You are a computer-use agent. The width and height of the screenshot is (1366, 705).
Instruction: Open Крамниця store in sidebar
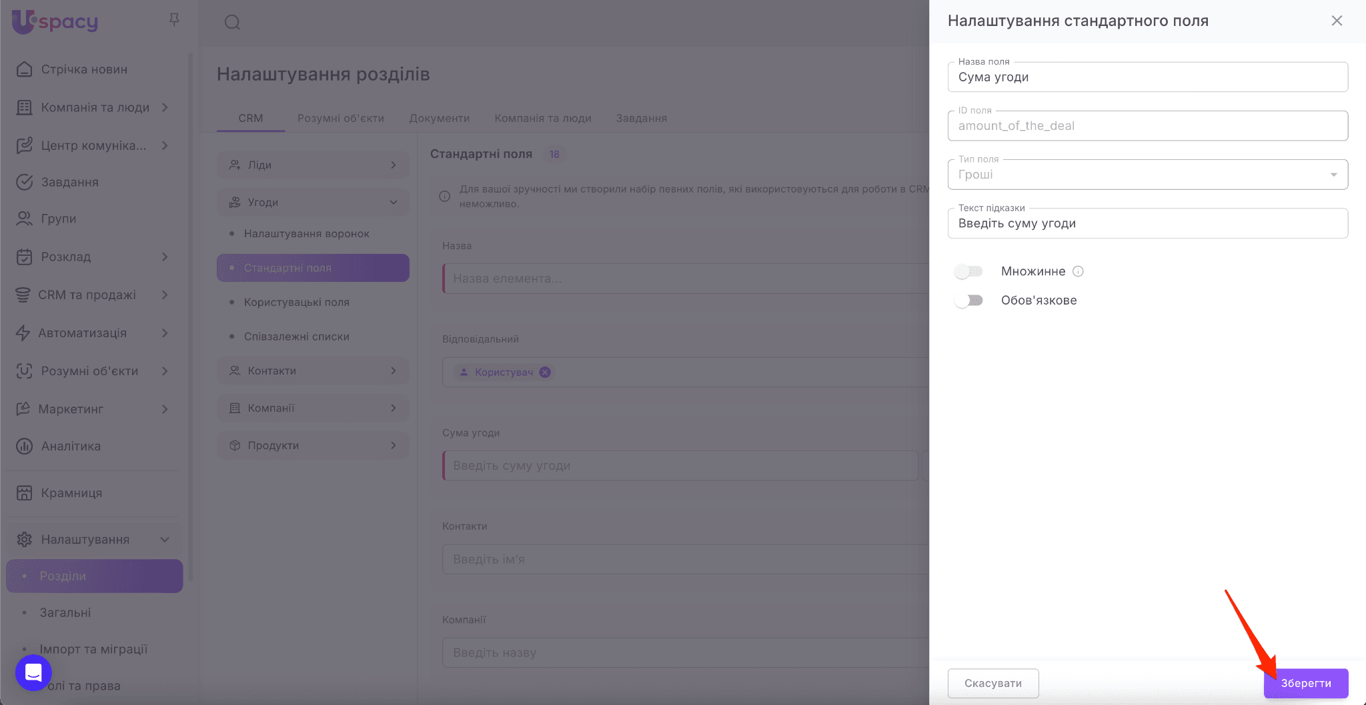coord(71,493)
